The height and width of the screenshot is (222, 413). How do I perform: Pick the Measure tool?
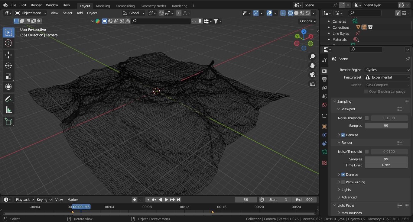click(x=8, y=110)
